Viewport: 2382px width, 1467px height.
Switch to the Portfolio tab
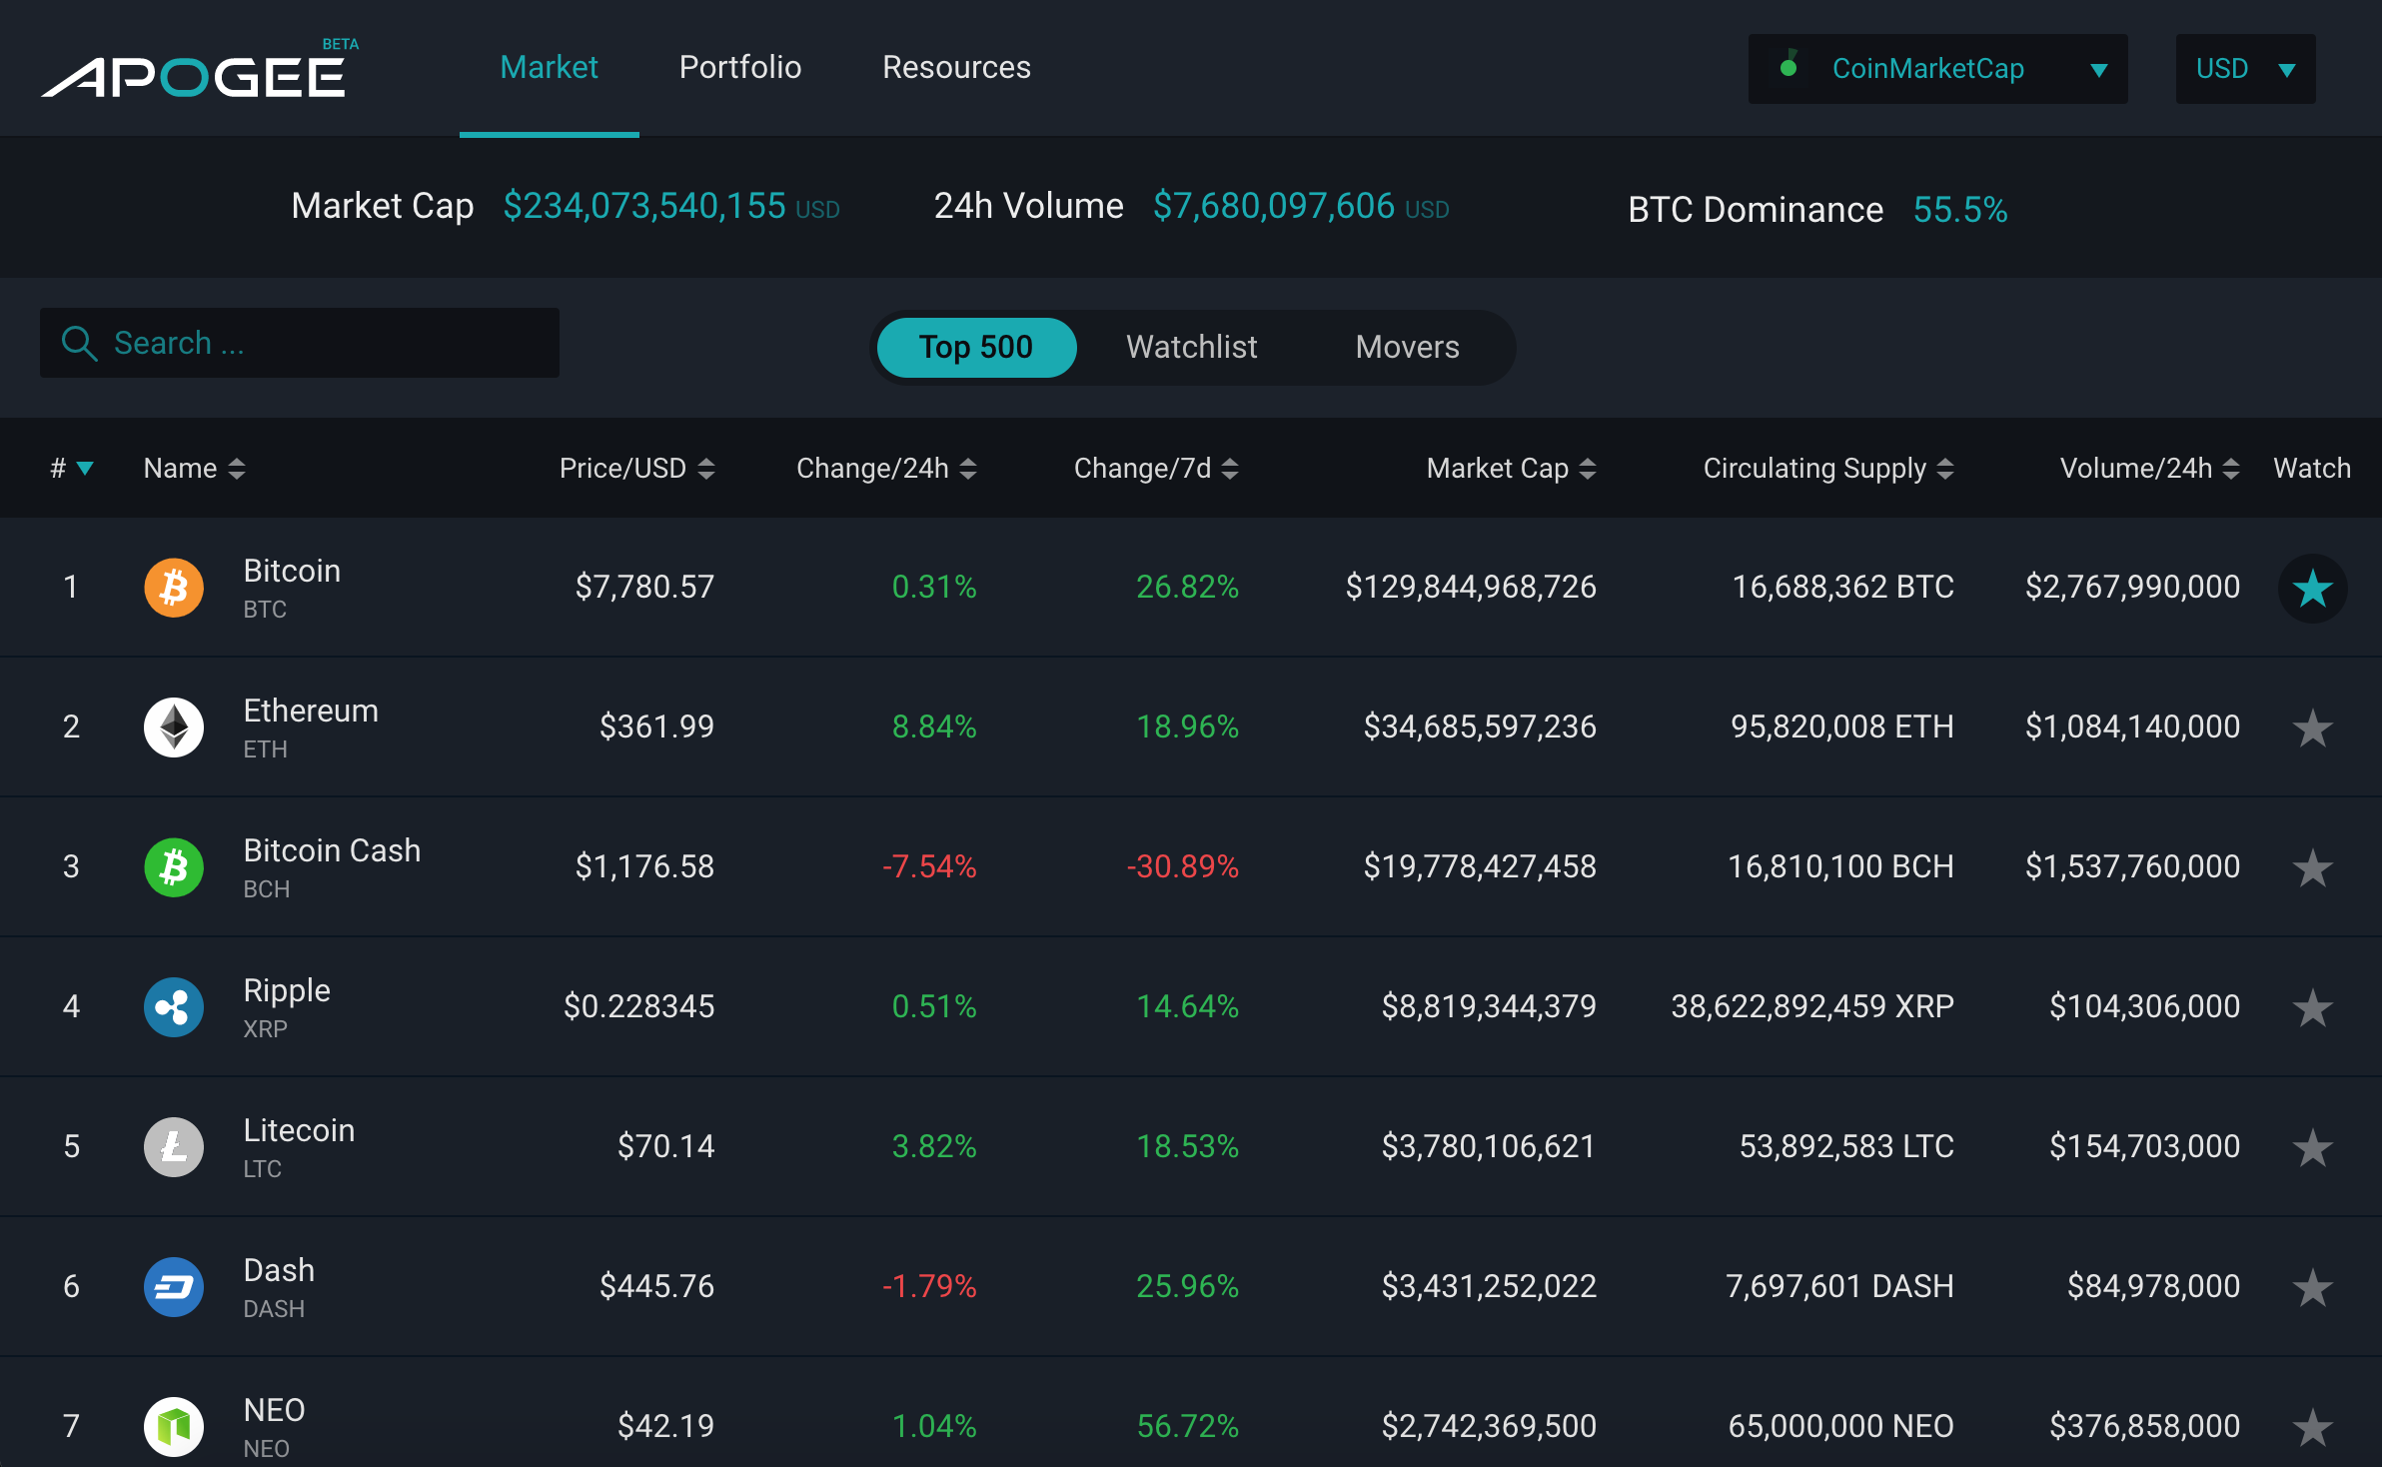point(739,67)
